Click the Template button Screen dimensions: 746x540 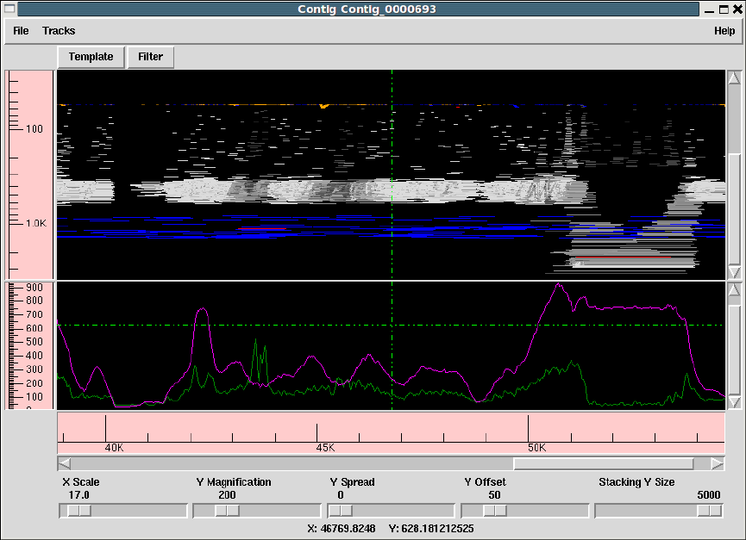pyautogui.click(x=91, y=57)
